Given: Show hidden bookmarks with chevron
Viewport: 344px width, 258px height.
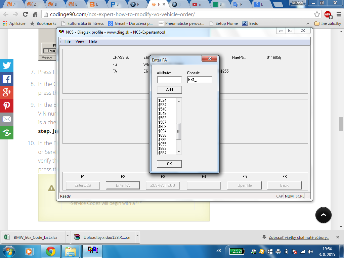Looking at the screenshot, I should point(307,24).
